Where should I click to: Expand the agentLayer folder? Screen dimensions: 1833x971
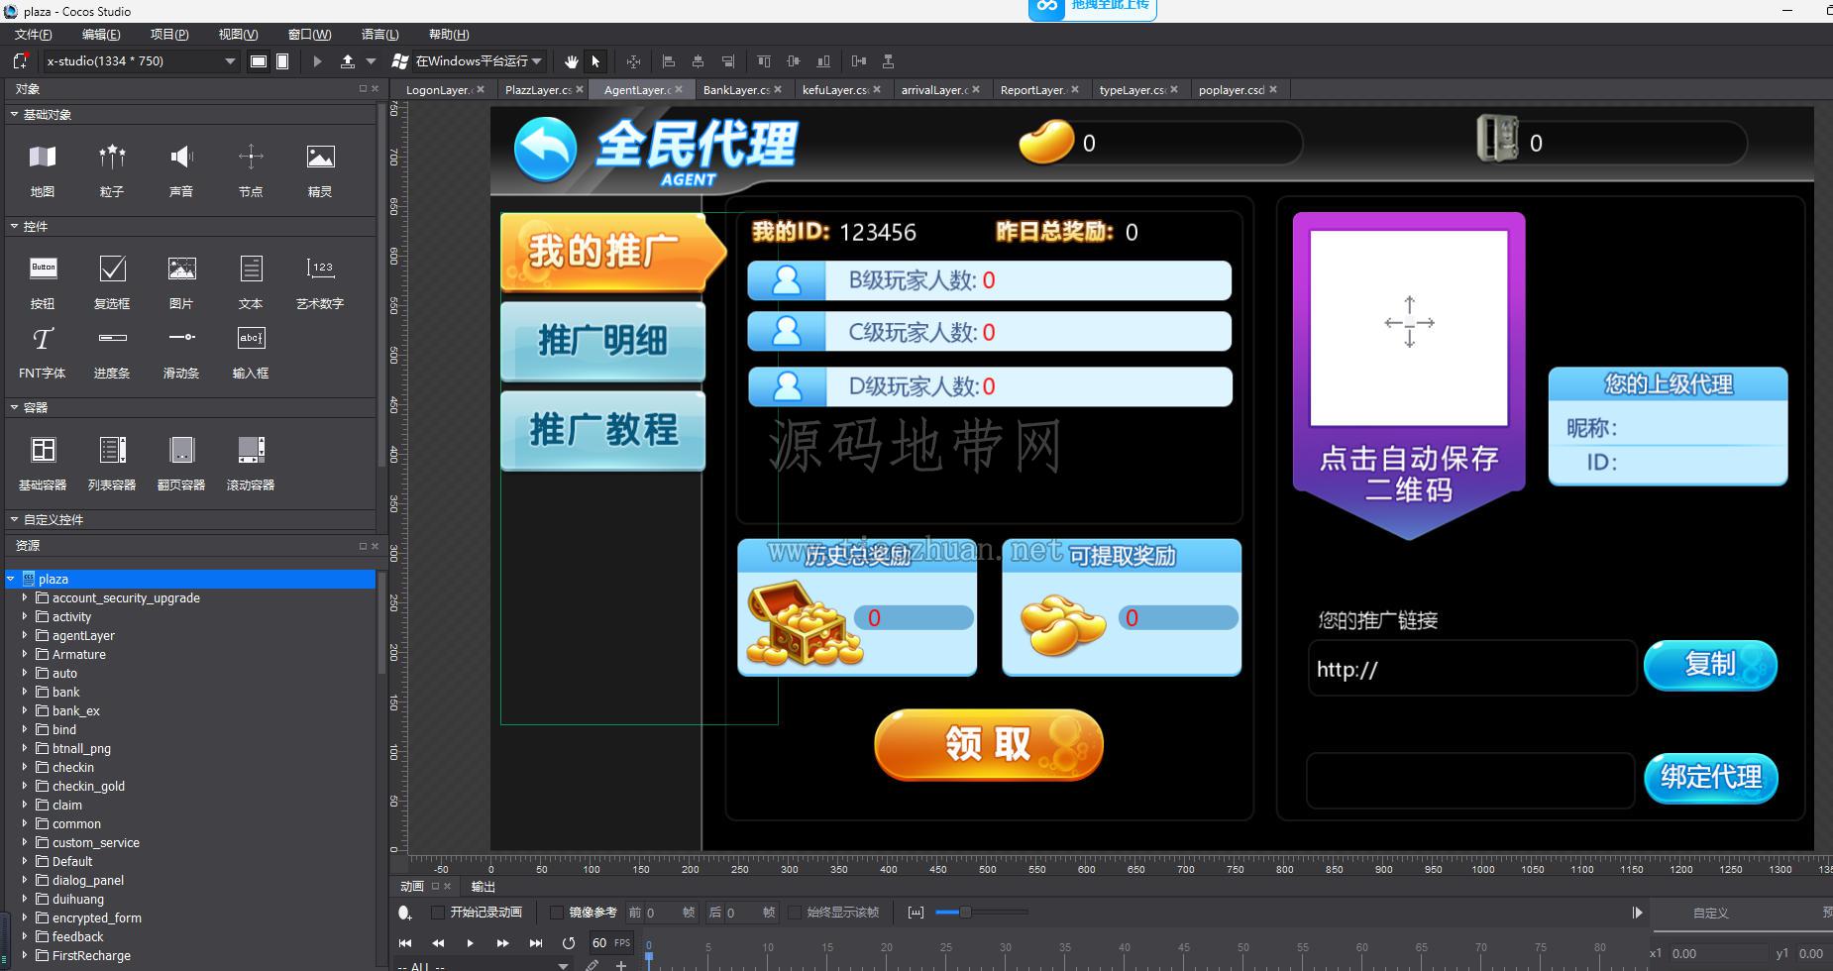(25, 635)
